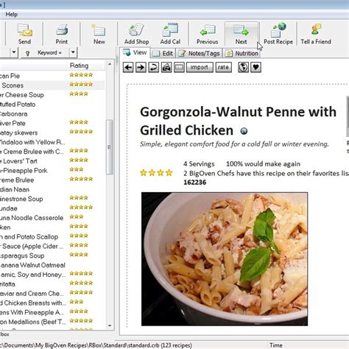
Task: Select 'ans With Pineapple A...' row
Action: pyautogui.click(x=53, y=312)
